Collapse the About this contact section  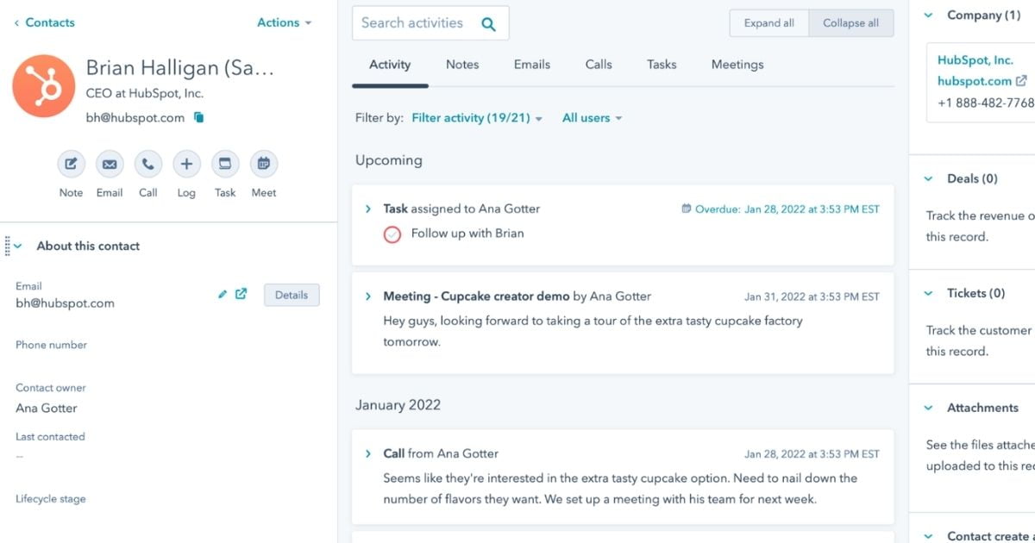coord(18,247)
